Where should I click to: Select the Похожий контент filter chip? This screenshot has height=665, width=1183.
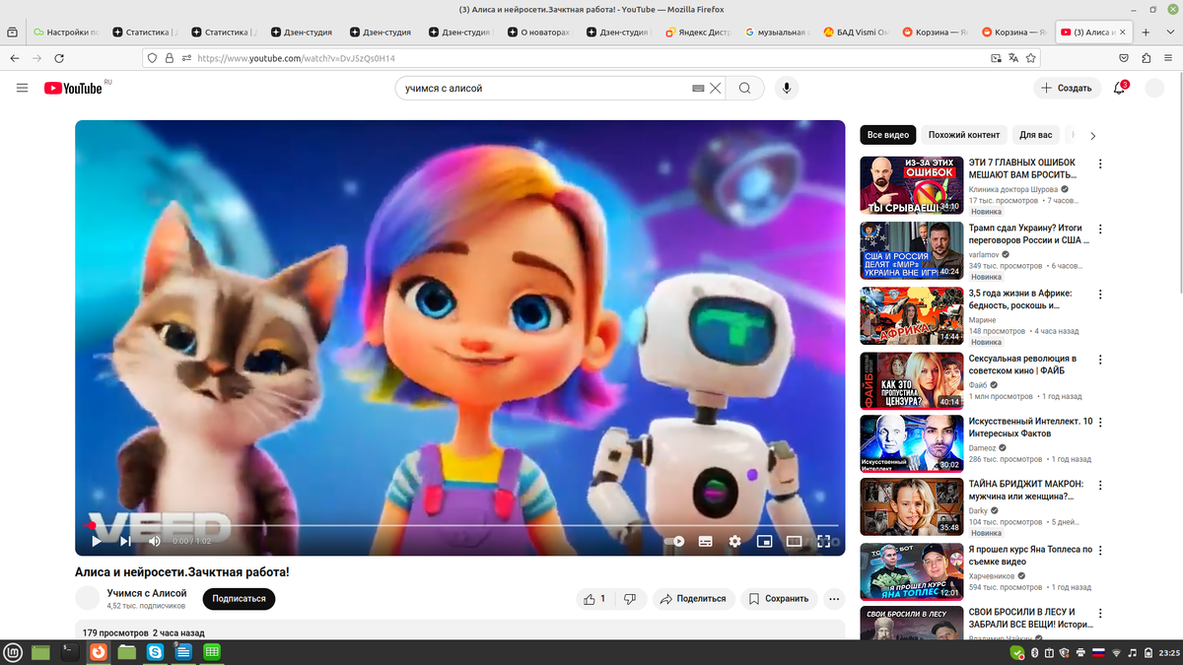point(964,135)
